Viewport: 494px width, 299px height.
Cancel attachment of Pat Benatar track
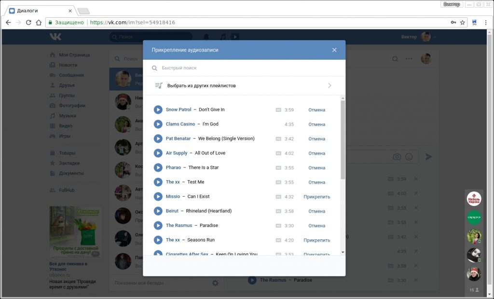tap(316, 139)
